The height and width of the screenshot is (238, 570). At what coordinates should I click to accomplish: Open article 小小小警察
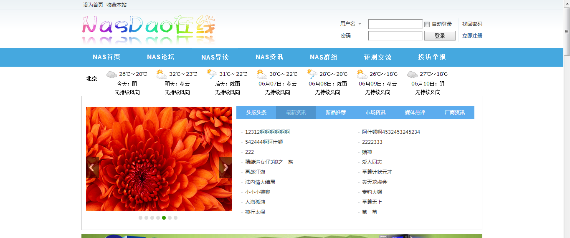(258, 192)
